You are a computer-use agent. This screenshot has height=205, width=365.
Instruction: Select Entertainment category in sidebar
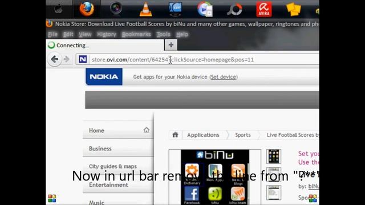(x=118, y=184)
